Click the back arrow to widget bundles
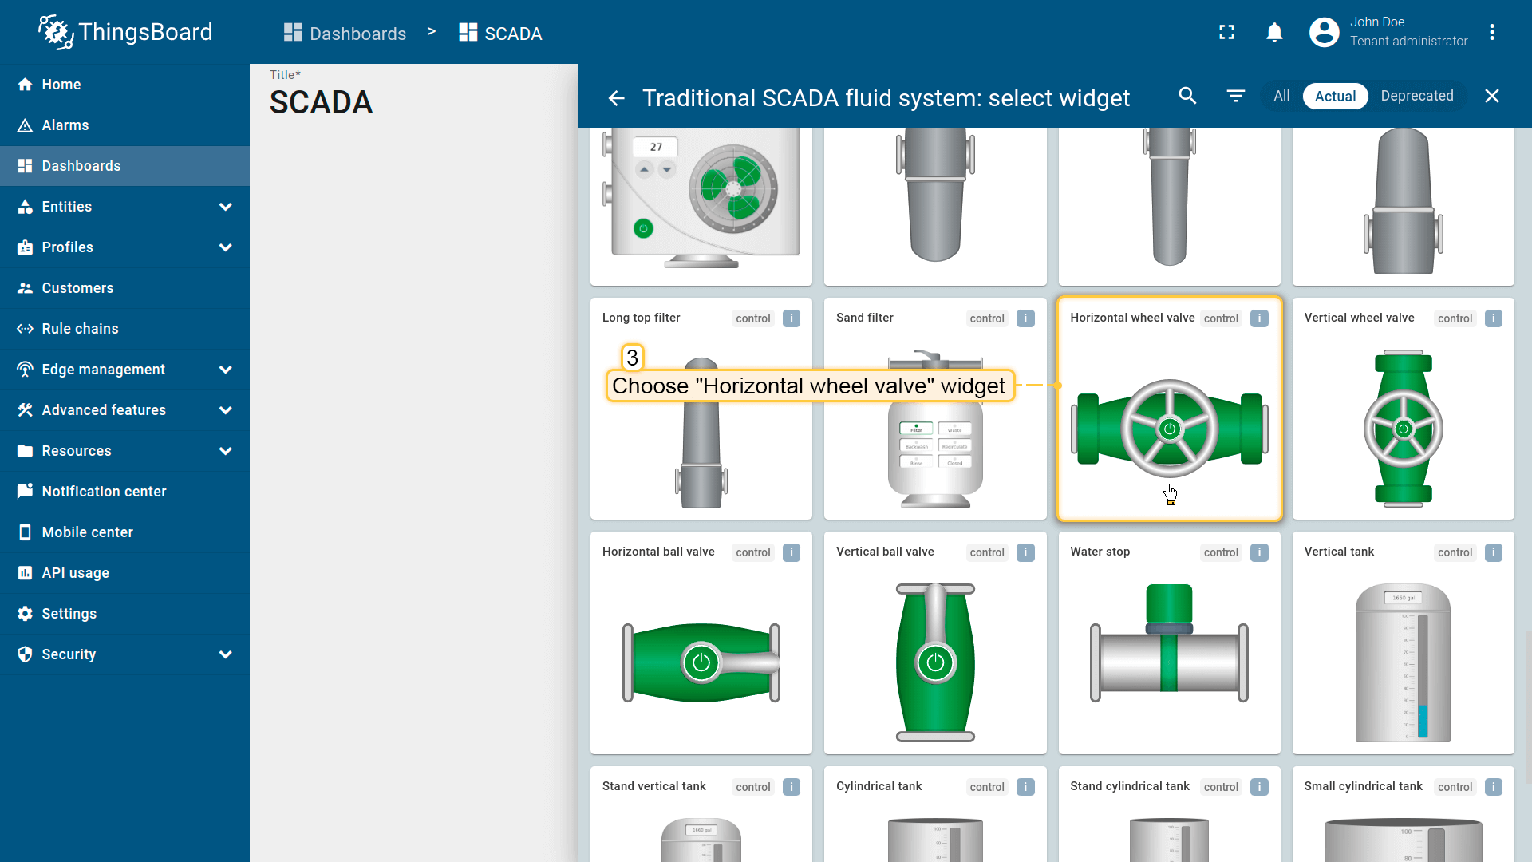Image resolution: width=1532 pixels, height=862 pixels. click(x=616, y=97)
